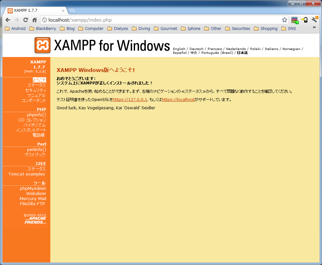Open the Computer bookmarks folder
This screenshot has height=265, width=322.
(91, 29)
